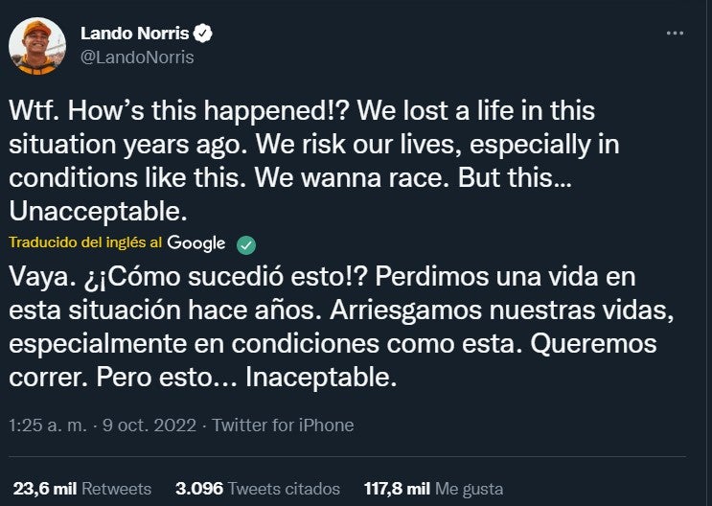Open the more options three-dot menu
This screenshot has width=712, height=506.
click(x=676, y=33)
